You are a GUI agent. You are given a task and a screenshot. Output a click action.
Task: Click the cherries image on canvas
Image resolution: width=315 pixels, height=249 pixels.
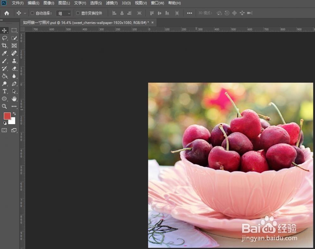231,165
